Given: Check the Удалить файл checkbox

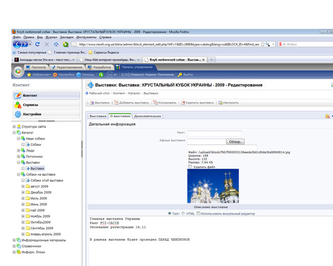Looking at the screenshot, I should [x=190, y=166].
